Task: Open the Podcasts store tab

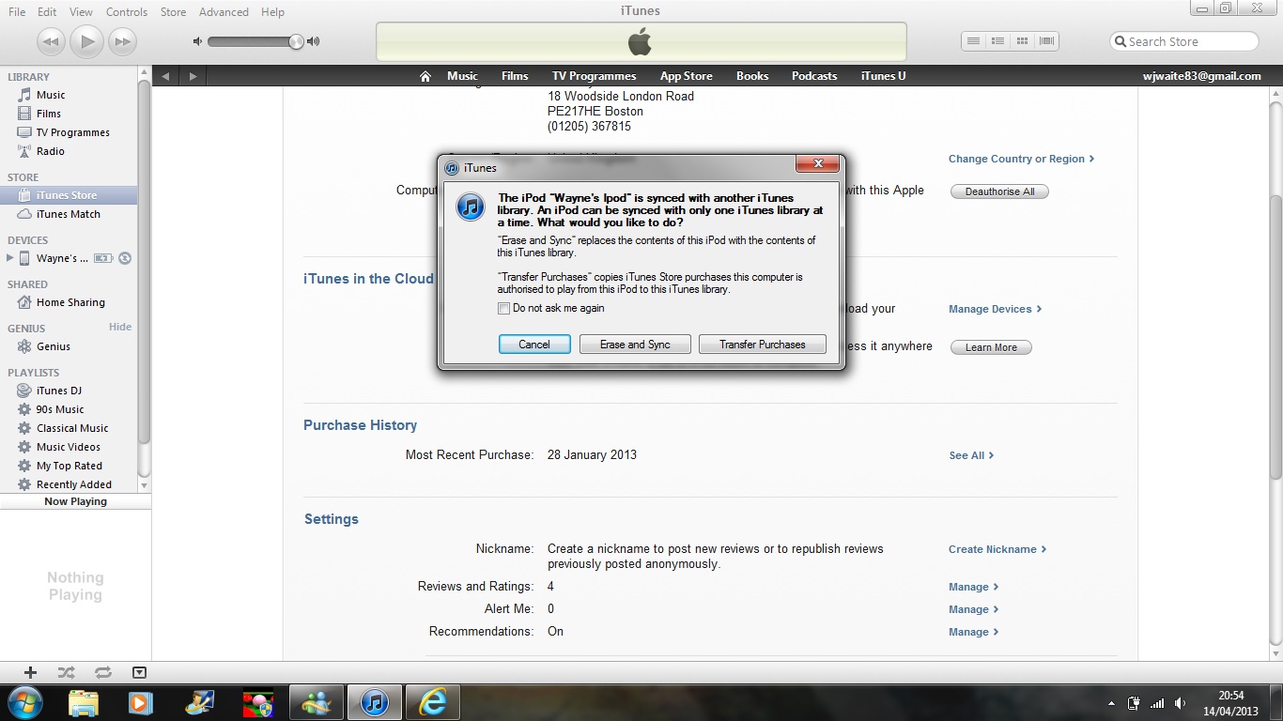Action: (814, 76)
